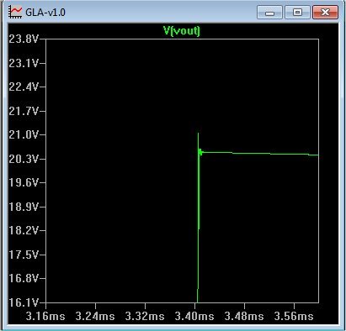Click the GLA-v1.0 window title
The image size is (346, 331).
(x=45, y=13)
